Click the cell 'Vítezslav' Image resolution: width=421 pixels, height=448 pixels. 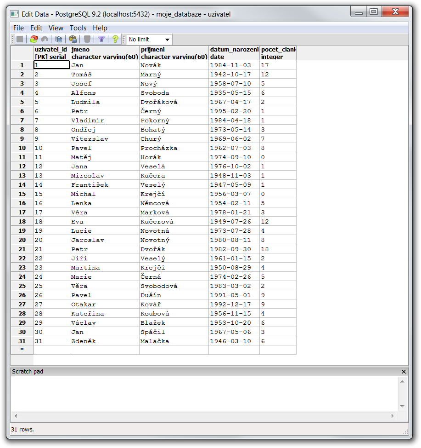[x=105, y=139]
